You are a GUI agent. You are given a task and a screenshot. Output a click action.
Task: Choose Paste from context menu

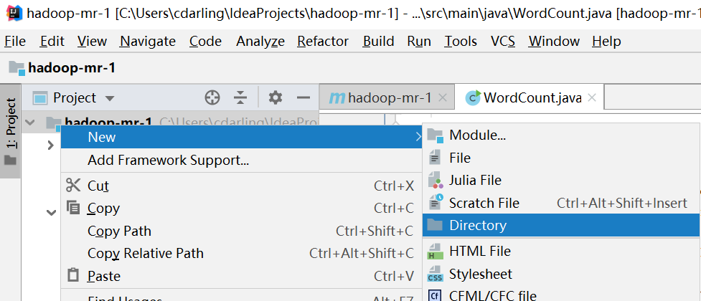tap(241, 276)
